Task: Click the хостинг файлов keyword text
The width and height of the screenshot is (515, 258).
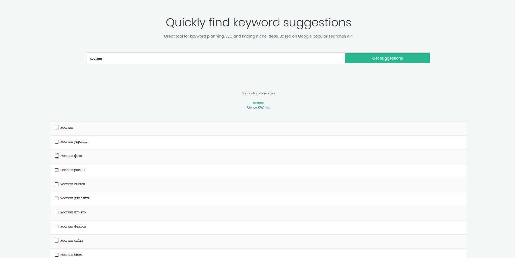Action: pos(73,226)
